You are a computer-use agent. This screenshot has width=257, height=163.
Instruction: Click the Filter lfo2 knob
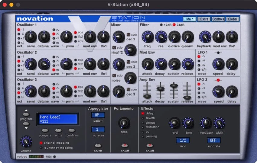[x=232, y=37]
